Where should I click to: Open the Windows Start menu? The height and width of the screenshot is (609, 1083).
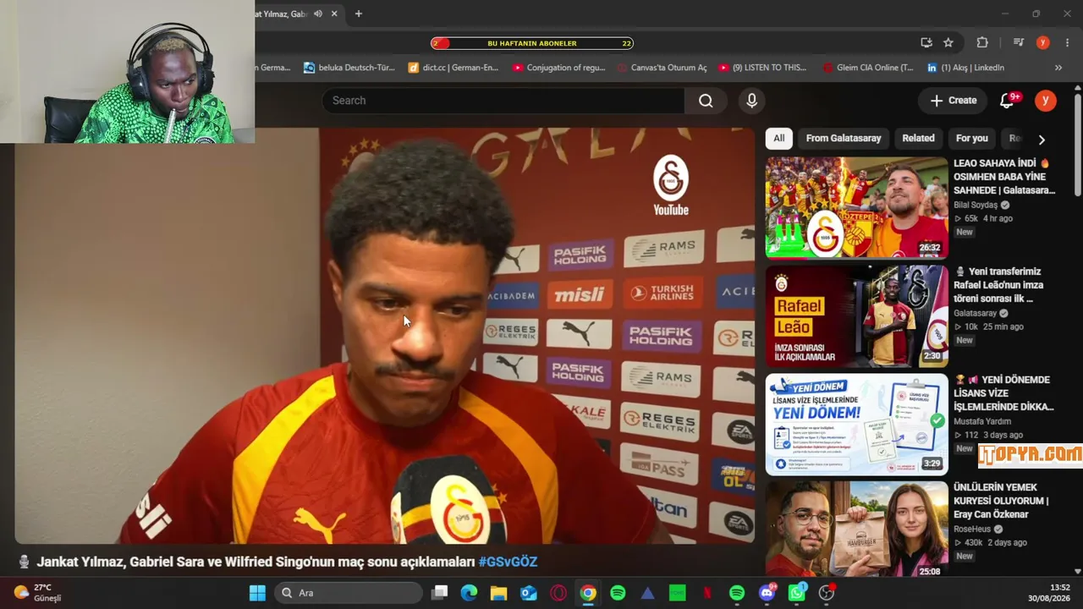[257, 593]
